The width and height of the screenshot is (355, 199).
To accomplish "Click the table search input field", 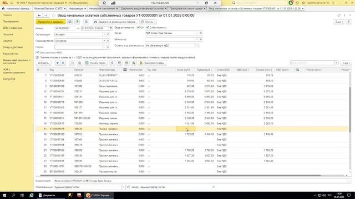I will (312, 63).
